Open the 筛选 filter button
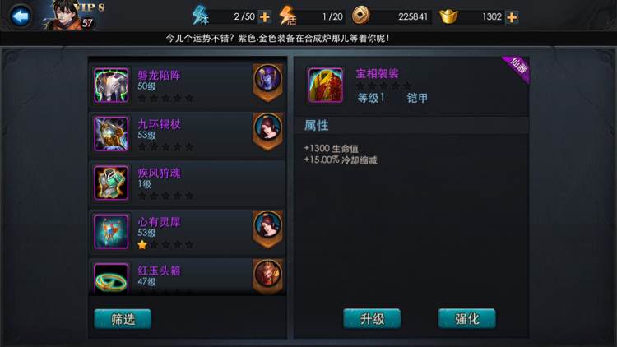Viewport: 617px width, 347px height. (x=123, y=319)
